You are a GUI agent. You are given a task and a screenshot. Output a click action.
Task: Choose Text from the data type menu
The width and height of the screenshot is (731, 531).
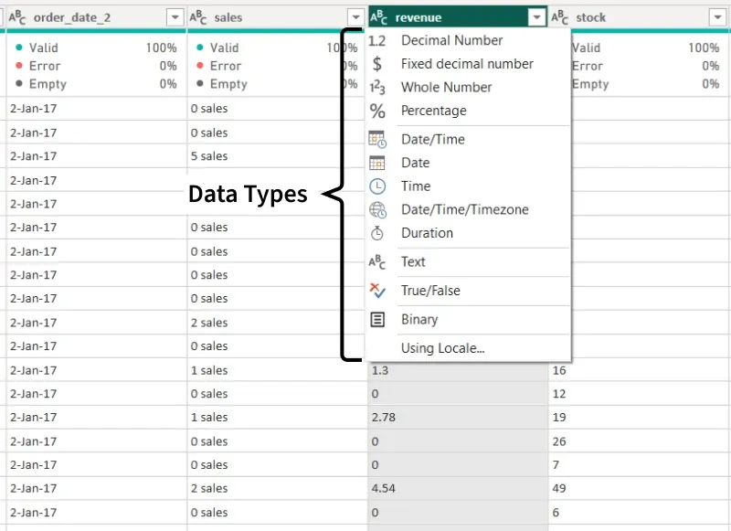(x=413, y=262)
